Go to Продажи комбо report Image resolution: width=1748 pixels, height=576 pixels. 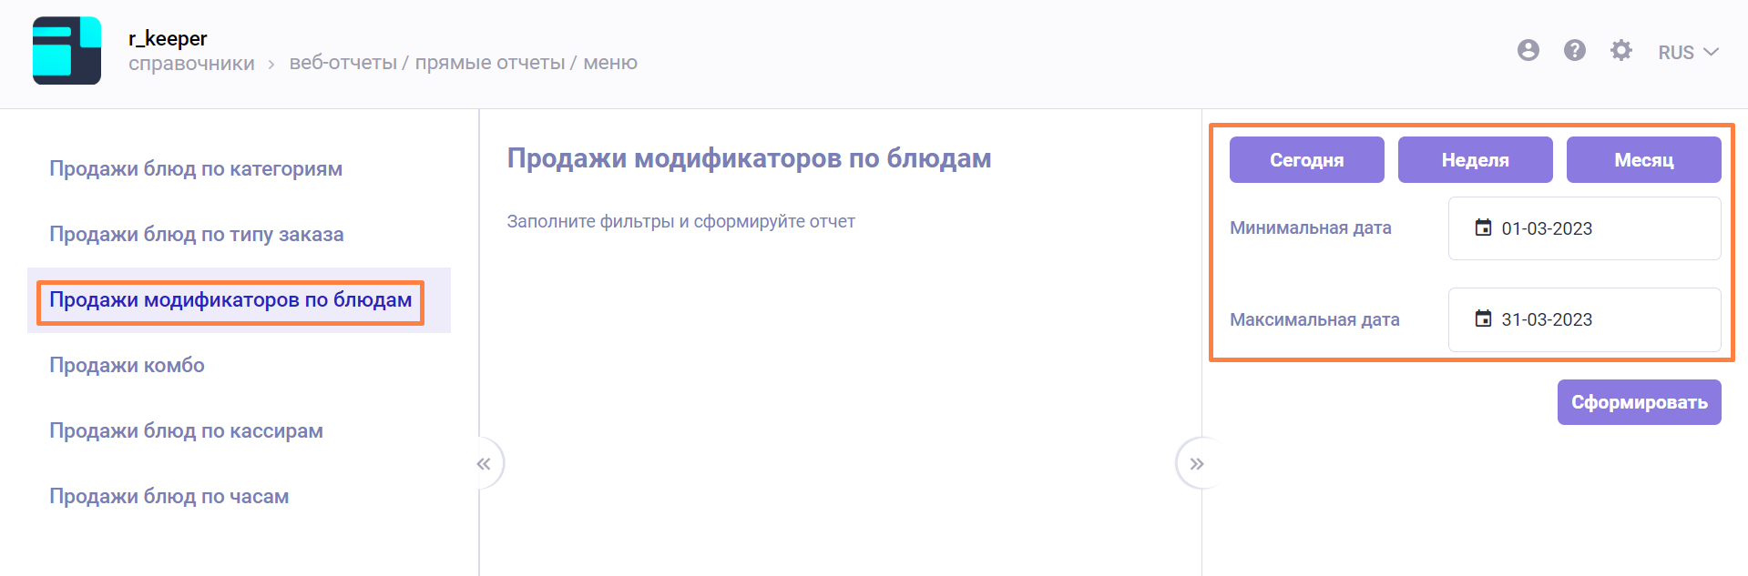[x=127, y=366]
